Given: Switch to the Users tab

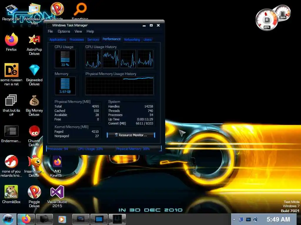Looking at the screenshot, I should click(148, 40).
